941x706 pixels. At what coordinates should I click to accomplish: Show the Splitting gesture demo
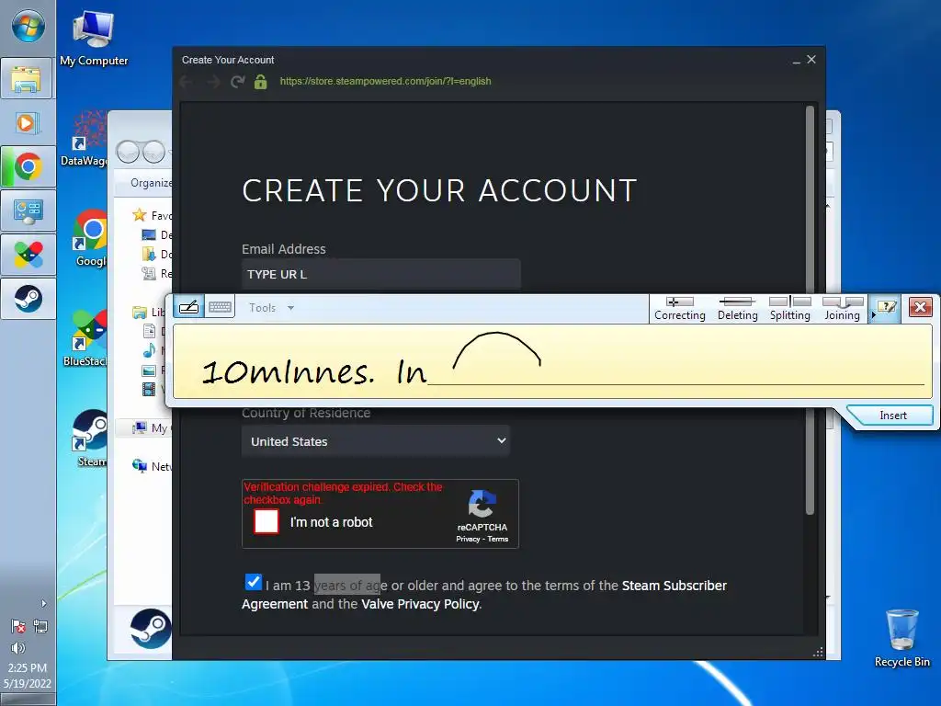tap(789, 309)
